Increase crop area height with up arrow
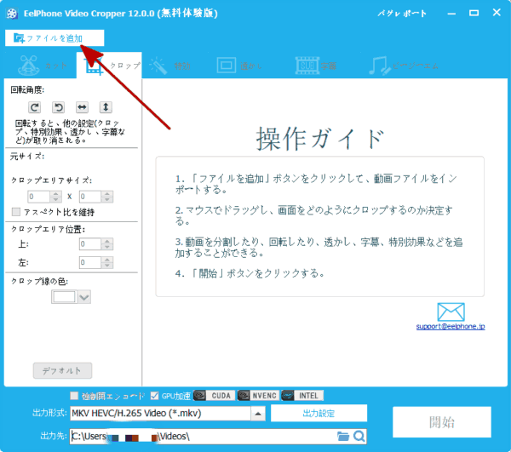511x452 pixels. pyautogui.click(x=107, y=194)
